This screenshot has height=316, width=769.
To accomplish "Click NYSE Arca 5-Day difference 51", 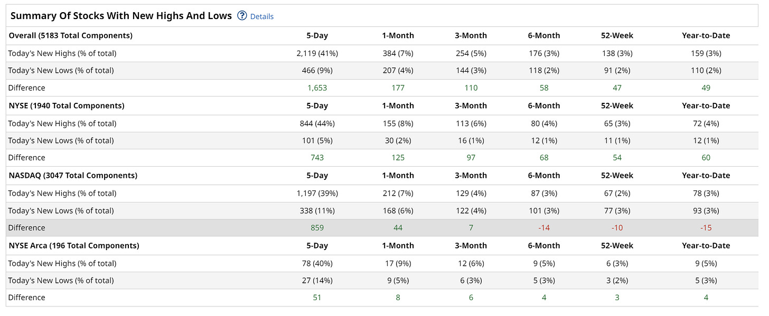I will click(x=317, y=298).
